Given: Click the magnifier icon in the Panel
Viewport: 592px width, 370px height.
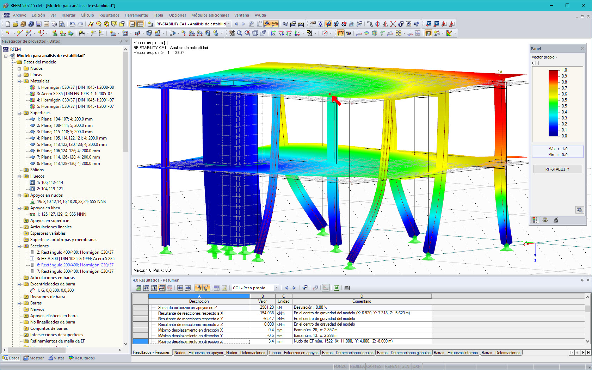Looking at the screenshot, I should (x=579, y=210).
